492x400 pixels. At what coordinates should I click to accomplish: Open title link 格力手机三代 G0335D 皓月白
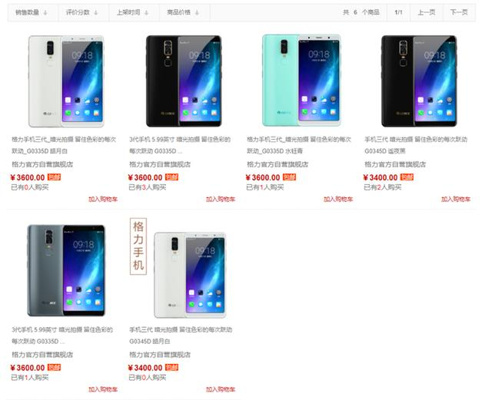click(x=64, y=145)
